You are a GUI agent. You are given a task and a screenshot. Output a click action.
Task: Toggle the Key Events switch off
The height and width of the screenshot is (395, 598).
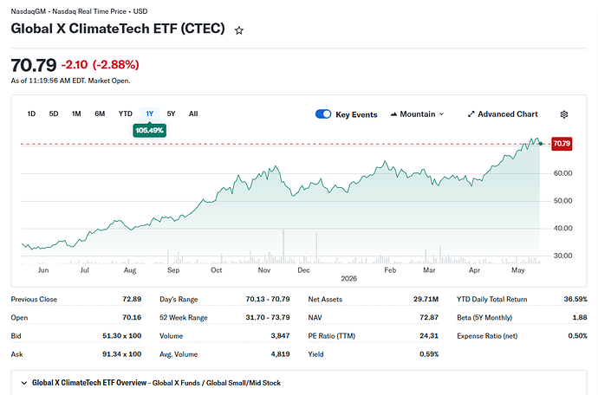(323, 114)
